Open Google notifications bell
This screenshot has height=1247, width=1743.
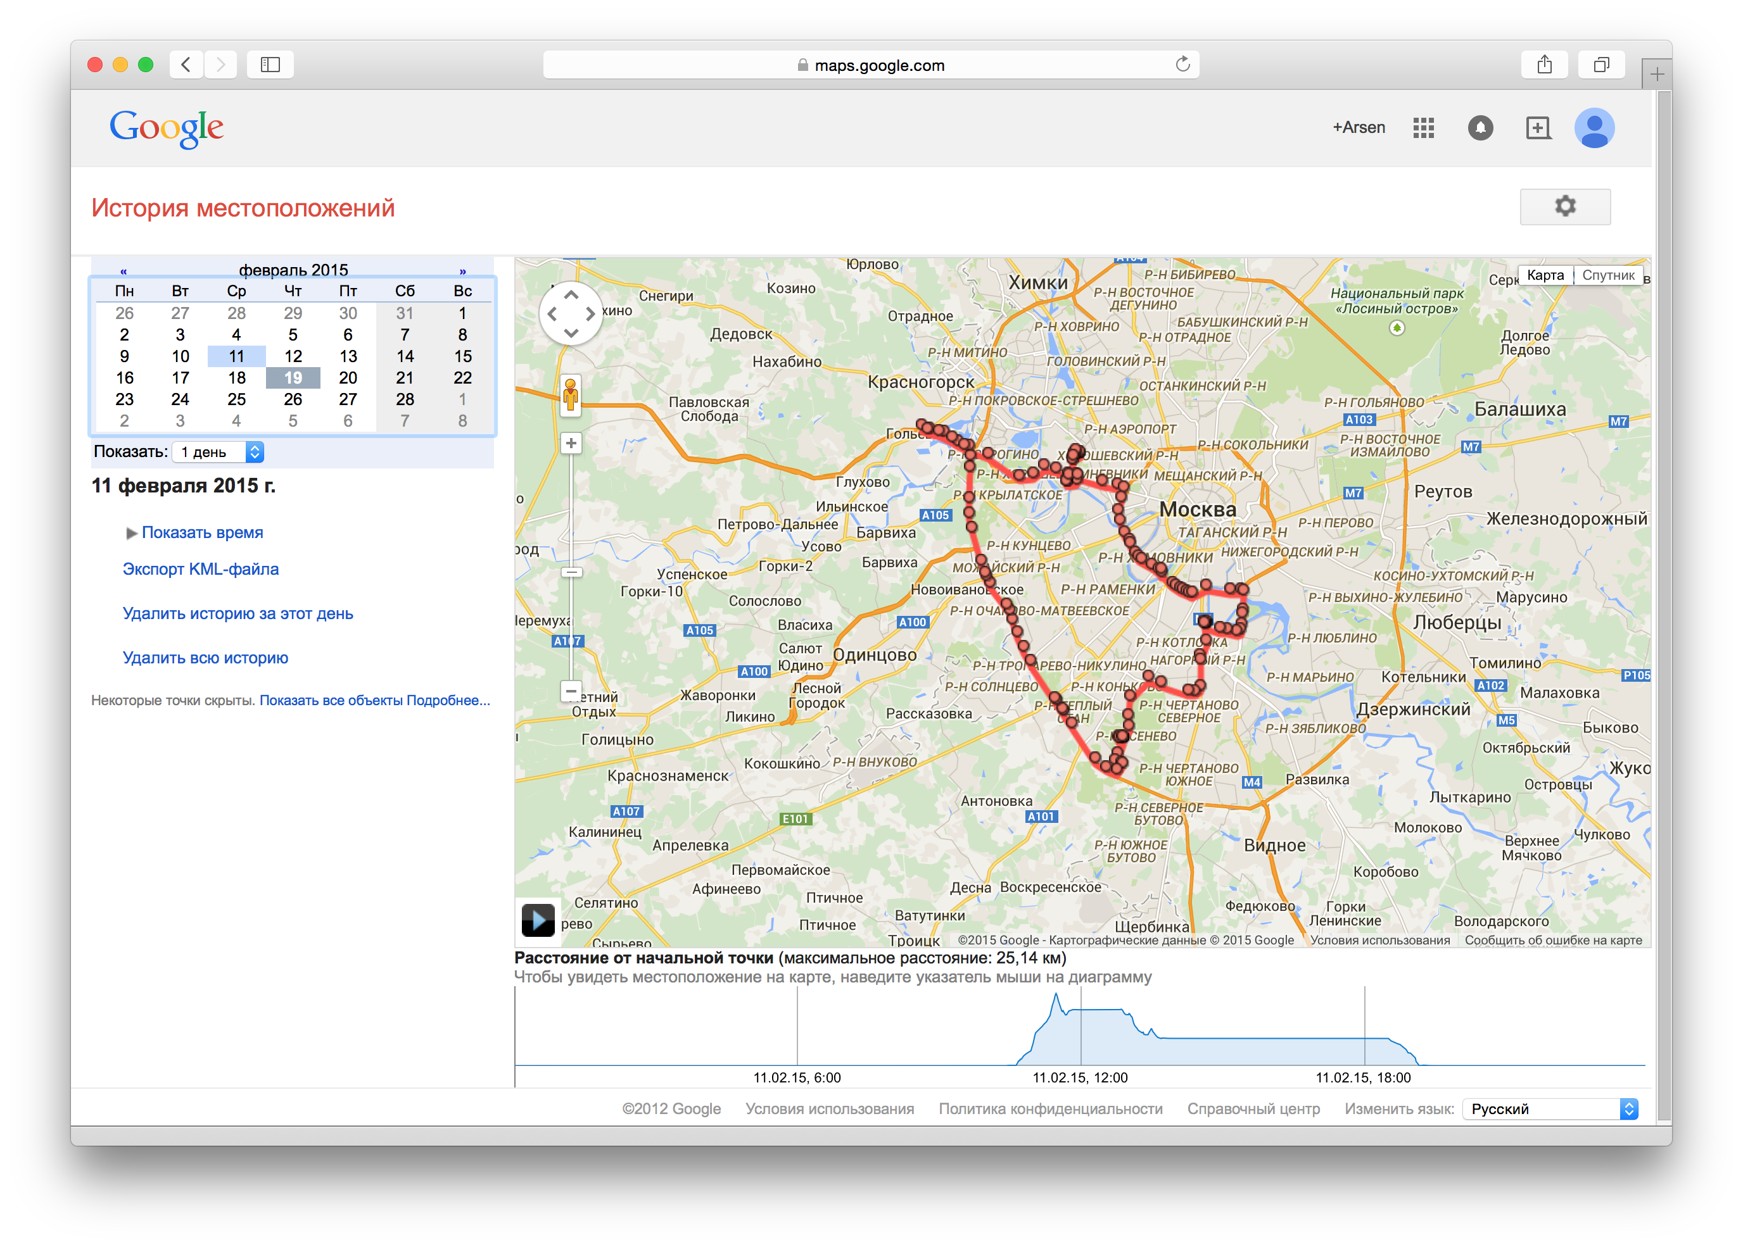coord(1480,128)
